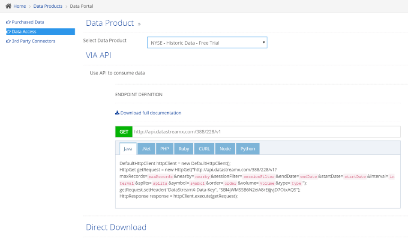Click the symbol parameter placeholder
This screenshot has height=240, width=408.
(x=198, y=183)
